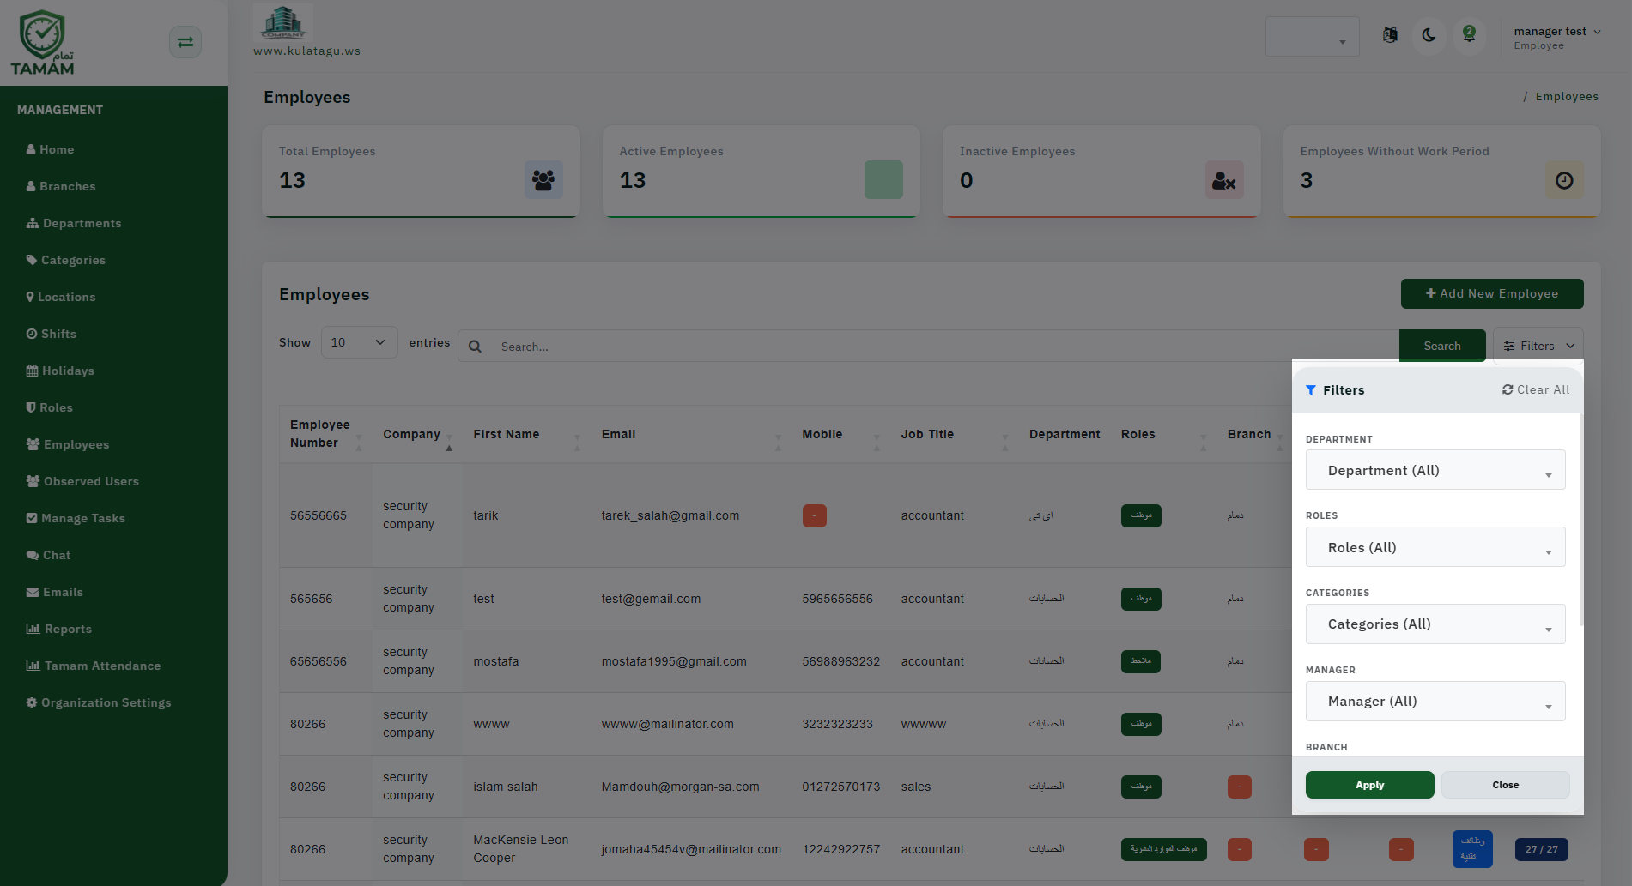Open Manager (All) filter dropdown

point(1435,701)
